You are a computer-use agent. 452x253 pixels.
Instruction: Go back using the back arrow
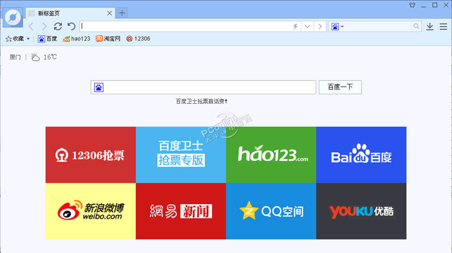coord(32,27)
